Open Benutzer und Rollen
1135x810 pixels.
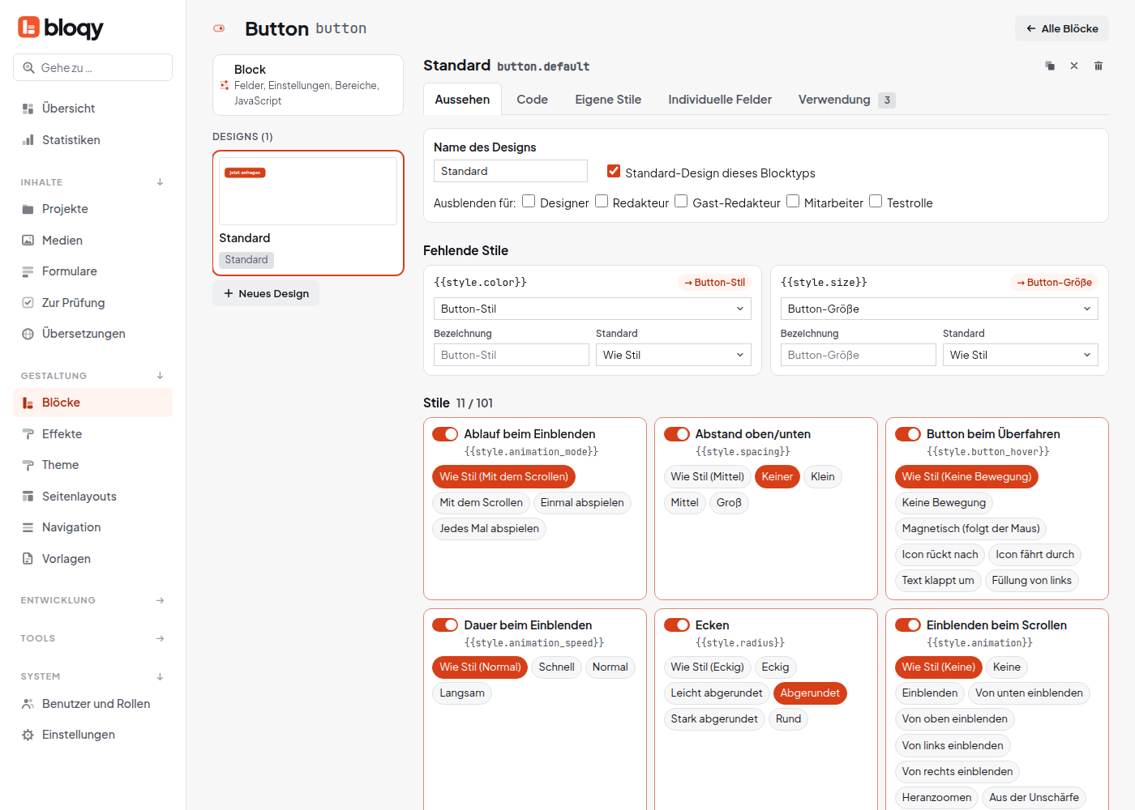click(x=92, y=704)
